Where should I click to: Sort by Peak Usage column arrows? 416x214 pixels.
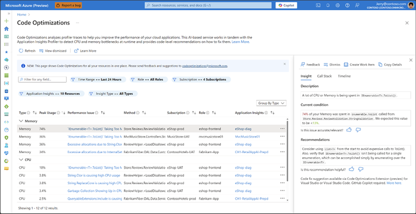pos(63,113)
